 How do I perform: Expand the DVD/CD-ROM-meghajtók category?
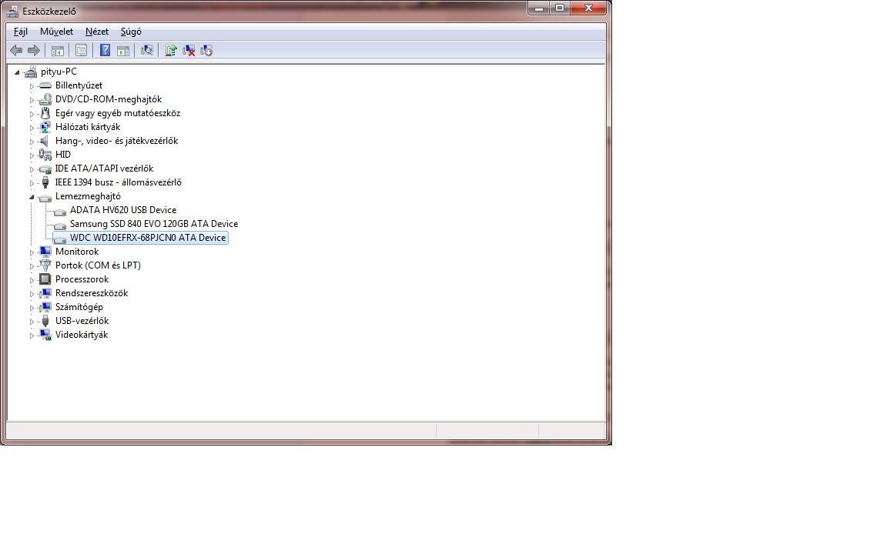32,100
